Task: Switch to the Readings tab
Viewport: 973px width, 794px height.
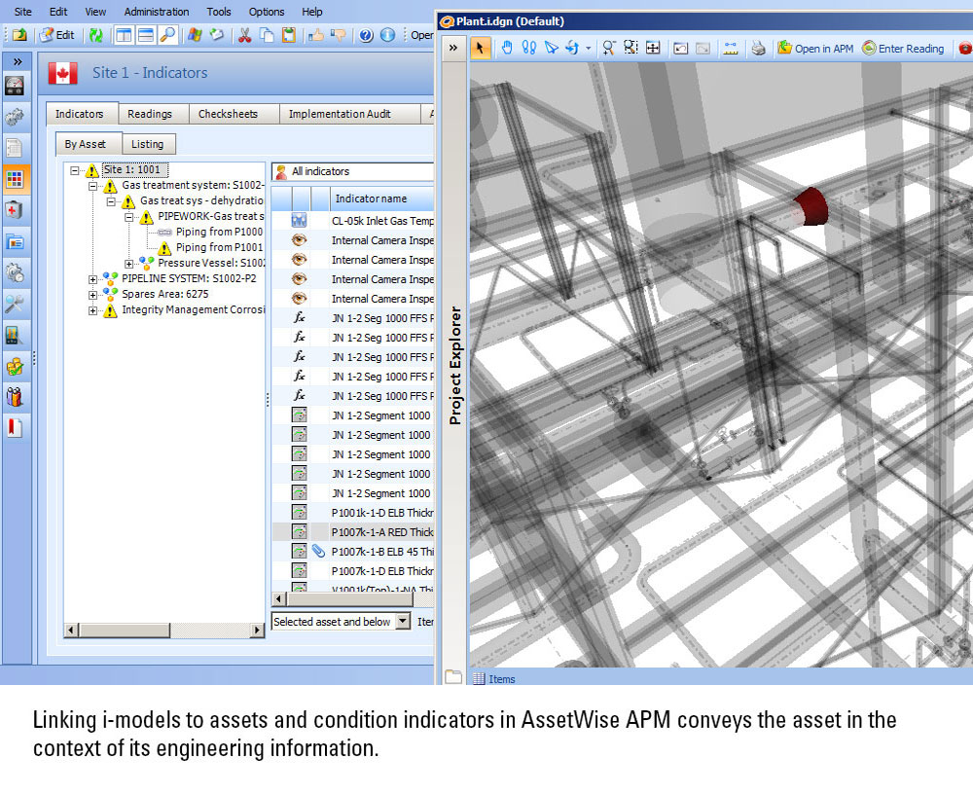Action: (150, 114)
